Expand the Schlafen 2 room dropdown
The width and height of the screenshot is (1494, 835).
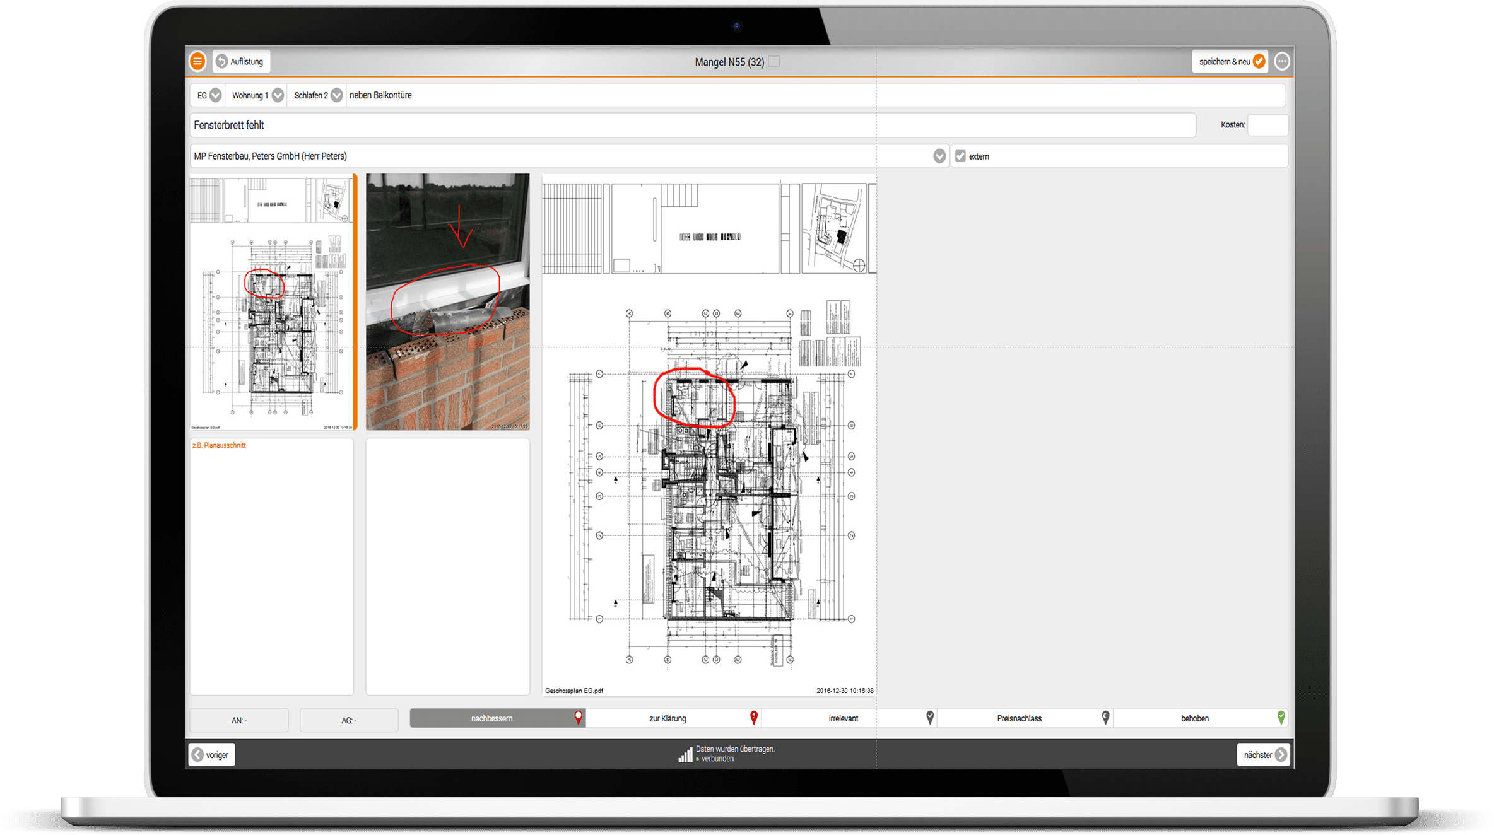pos(337,95)
